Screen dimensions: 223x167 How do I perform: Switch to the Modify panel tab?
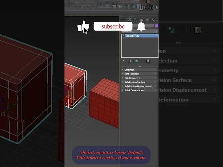click(129, 20)
